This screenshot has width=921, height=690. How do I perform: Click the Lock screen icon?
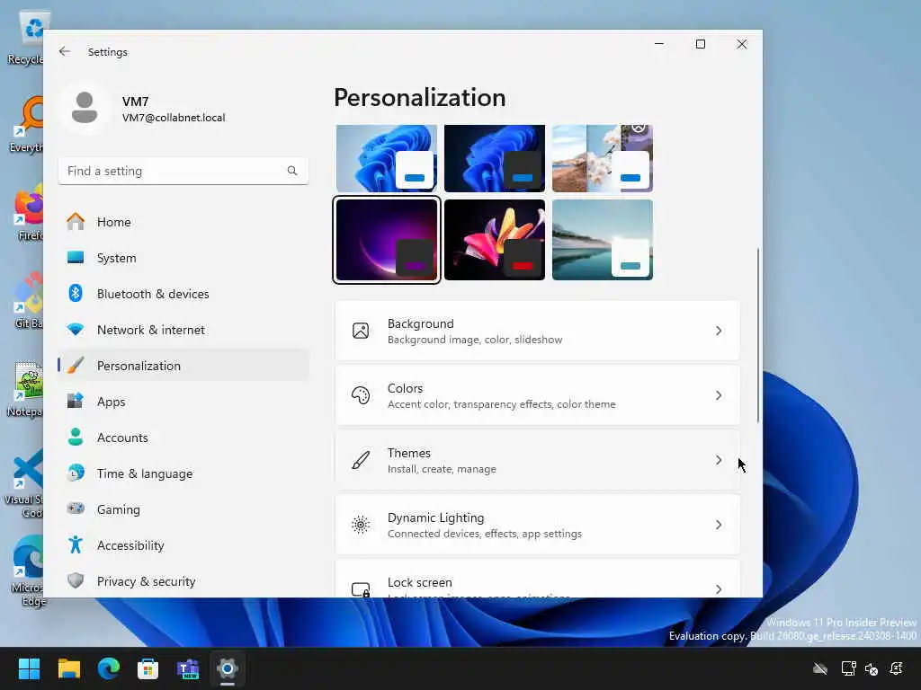click(x=361, y=589)
